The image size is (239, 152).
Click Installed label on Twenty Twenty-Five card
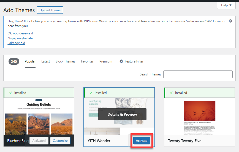(x=181, y=93)
